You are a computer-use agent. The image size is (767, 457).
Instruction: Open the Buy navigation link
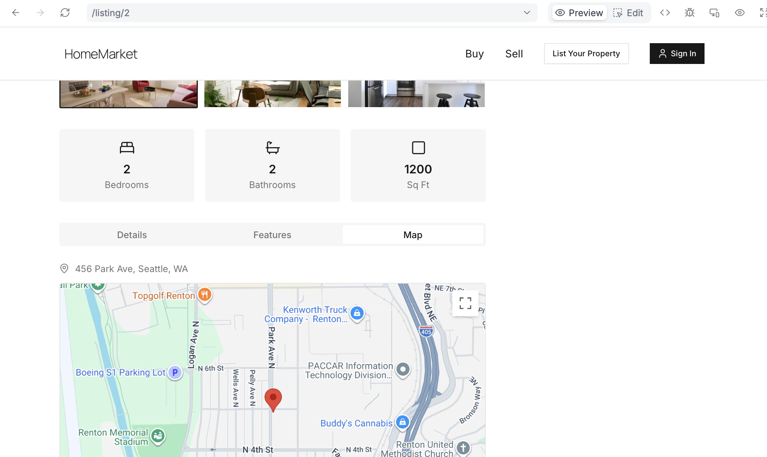[474, 54]
